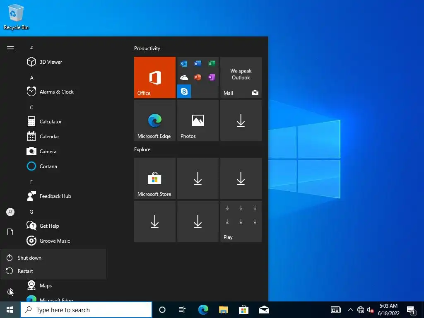The image size is (424, 318).
Task: Open Task View on the taskbar
Action: [182, 310]
